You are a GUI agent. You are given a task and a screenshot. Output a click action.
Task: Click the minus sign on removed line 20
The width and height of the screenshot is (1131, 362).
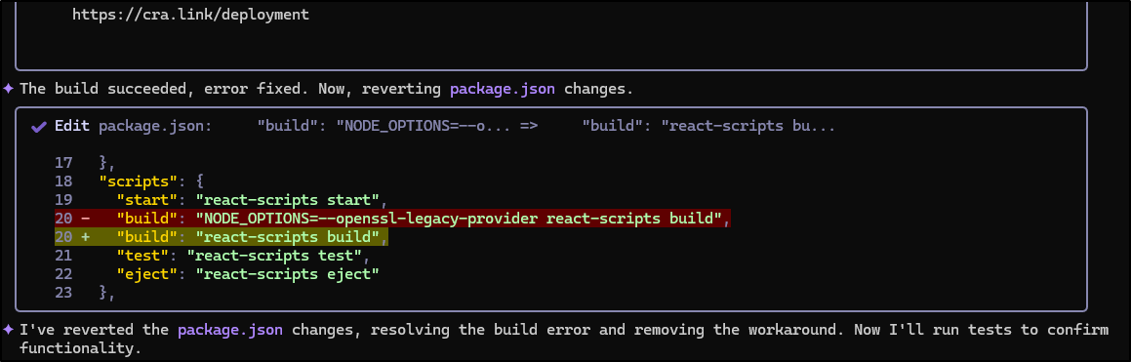coord(85,218)
